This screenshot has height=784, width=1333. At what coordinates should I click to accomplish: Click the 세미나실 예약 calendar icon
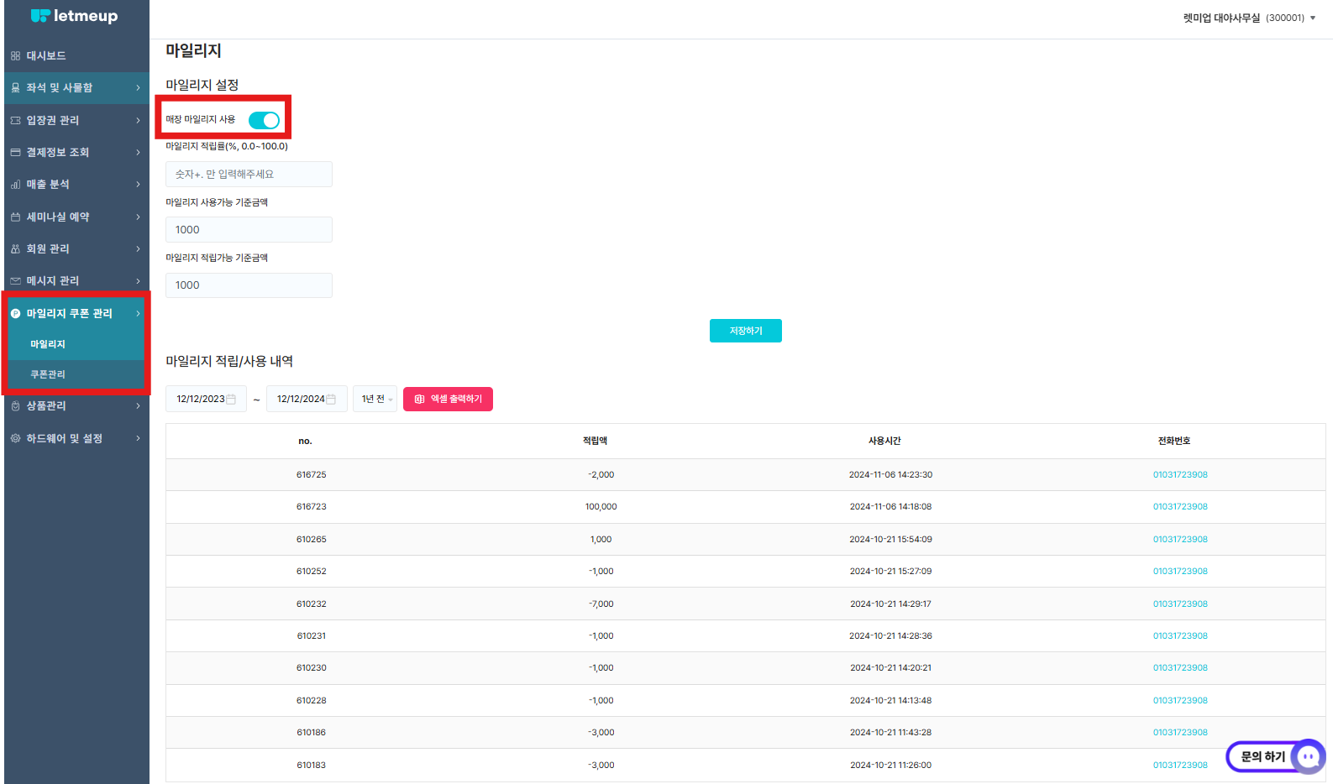pos(15,217)
